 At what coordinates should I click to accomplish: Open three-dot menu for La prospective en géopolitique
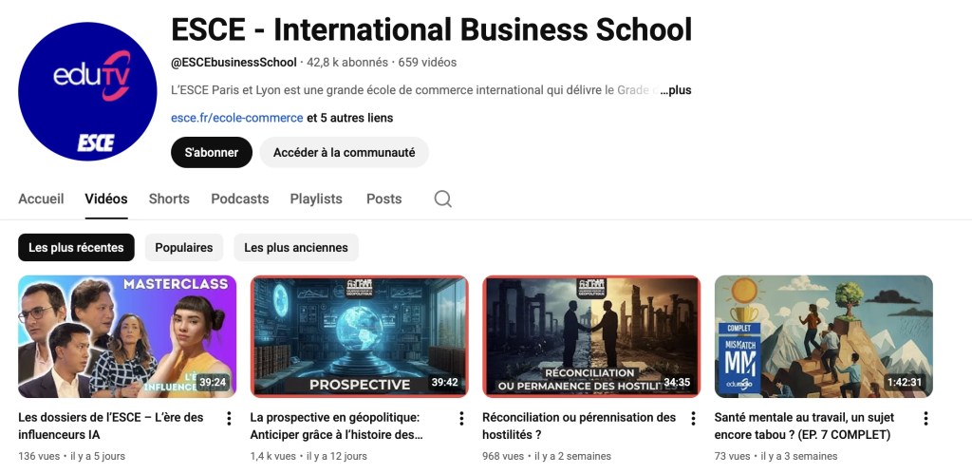[x=461, y=418]
